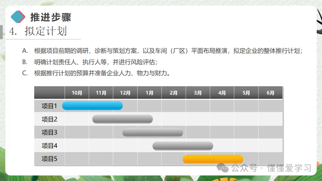Screen dimensions: 322x181
Task: Select the gray Gantt bar for 项目2
Action: [123, 119]
